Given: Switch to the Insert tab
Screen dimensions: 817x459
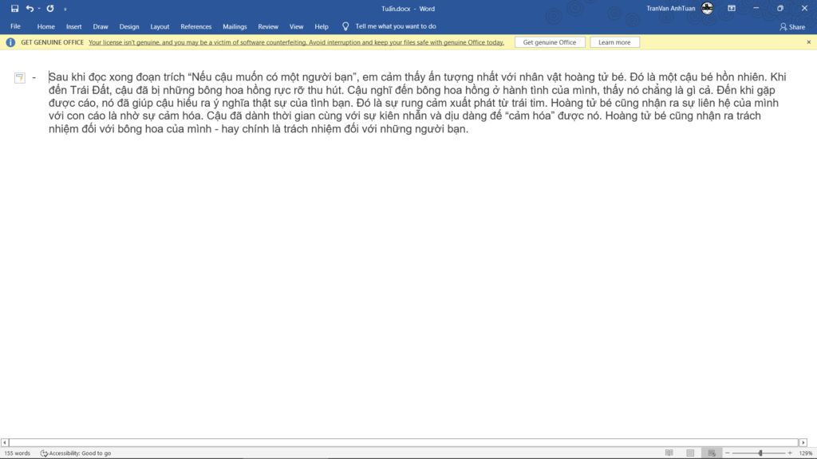Looking at the screenshot, I should click(x=73, y=26).
